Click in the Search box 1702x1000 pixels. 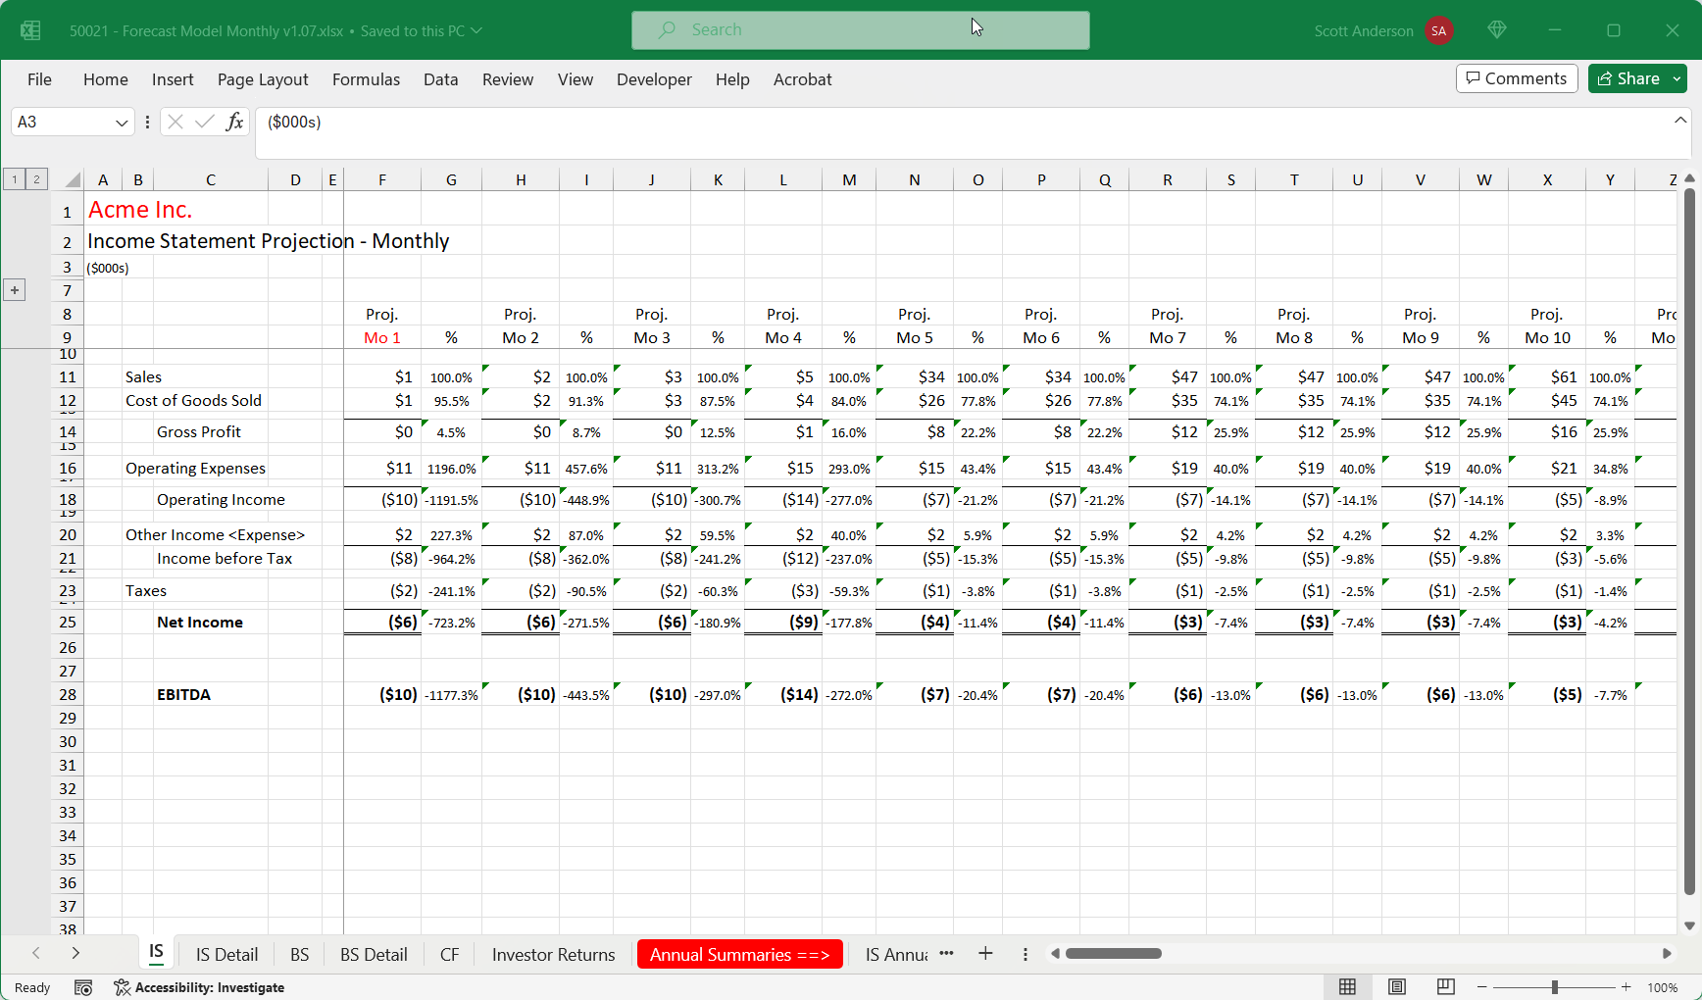click(x=860, y=30)
